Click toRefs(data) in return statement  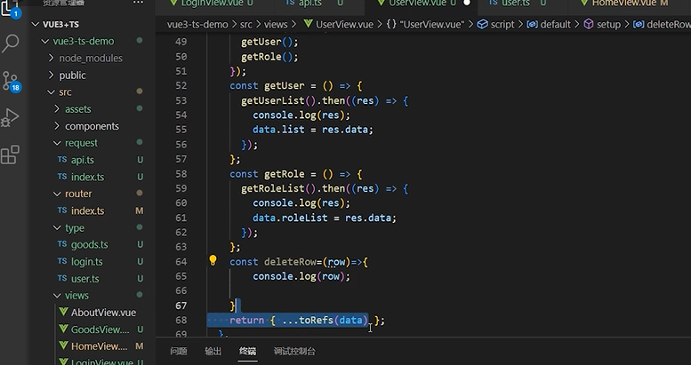coord(333,321)
